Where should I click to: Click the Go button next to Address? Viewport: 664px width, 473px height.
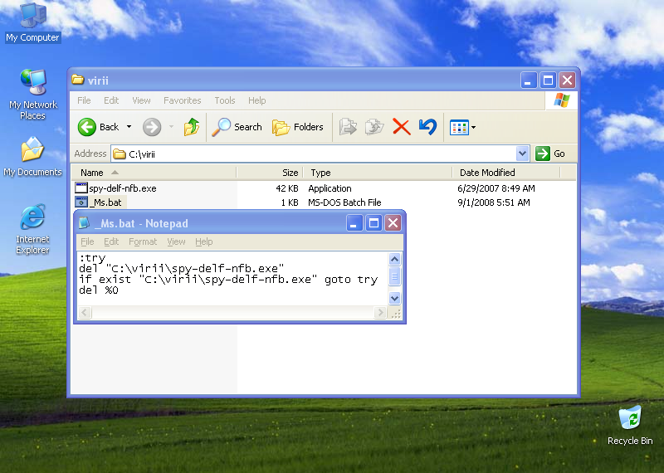(550, 154)
